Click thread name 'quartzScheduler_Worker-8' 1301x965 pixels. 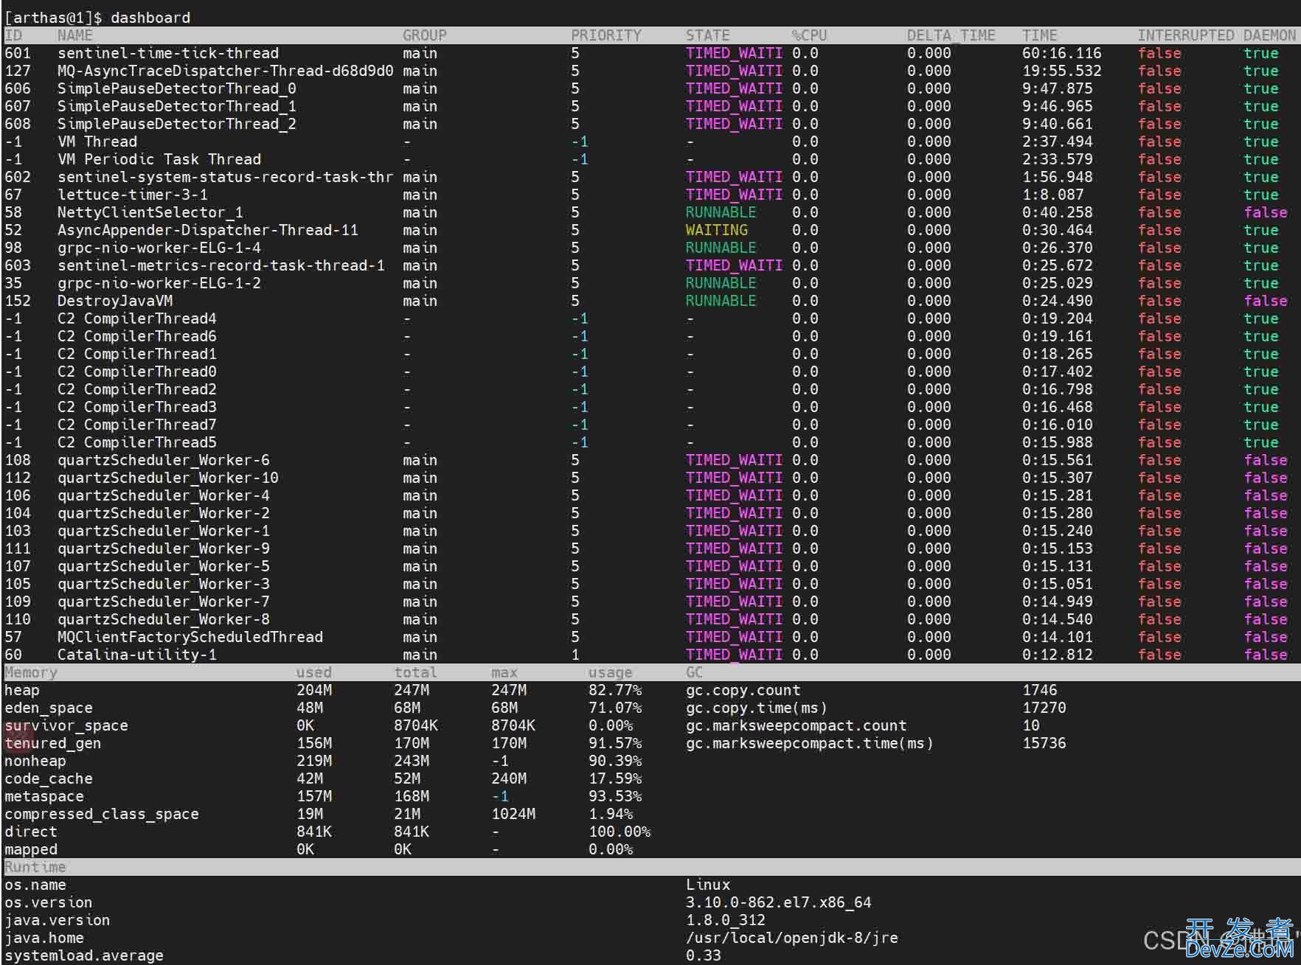tap(164, 619)
